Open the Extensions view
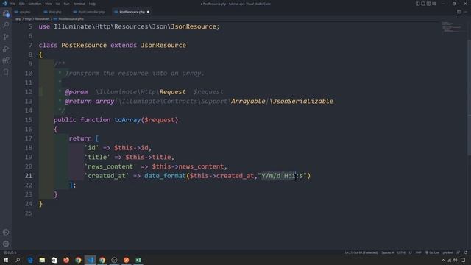This screenshot has height=265, width=471. coord(6,60)
